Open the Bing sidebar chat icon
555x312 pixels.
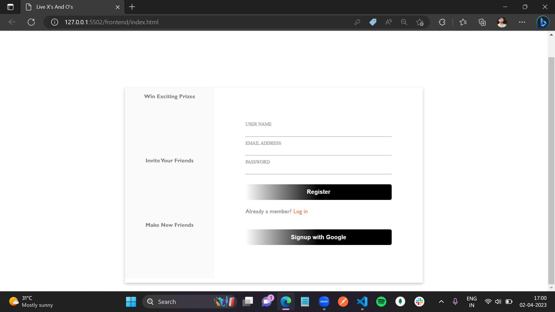[543, 22]
